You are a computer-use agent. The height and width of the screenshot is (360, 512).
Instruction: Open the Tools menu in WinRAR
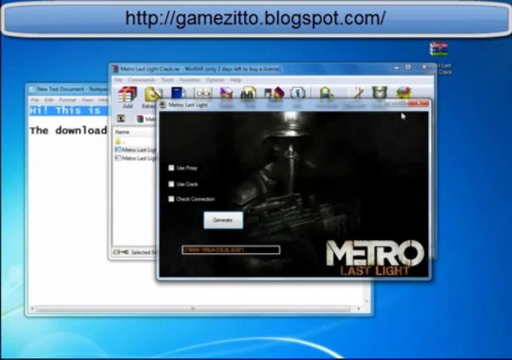[167, 80]
